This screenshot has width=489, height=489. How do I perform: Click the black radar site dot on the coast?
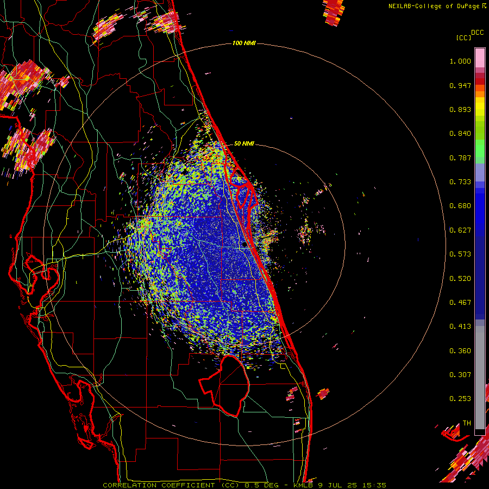tap(244, 245)
